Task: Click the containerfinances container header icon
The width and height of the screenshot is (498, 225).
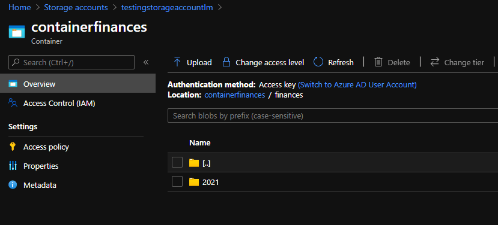Action: 16,32
